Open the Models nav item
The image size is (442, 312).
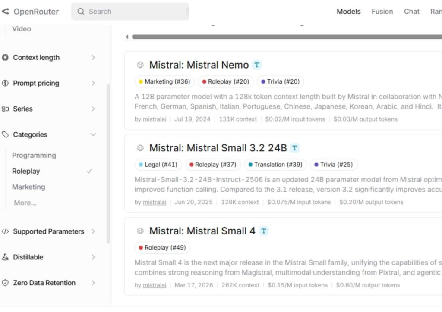click(348, 12)
